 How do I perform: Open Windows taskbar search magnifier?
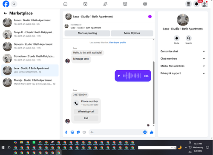click(9, 147)
